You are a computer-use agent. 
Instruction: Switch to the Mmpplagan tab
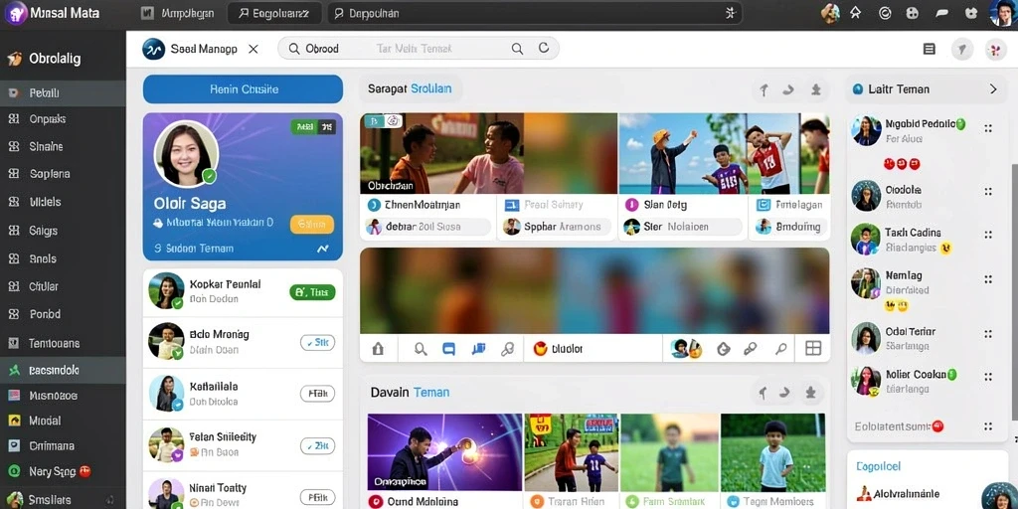[x=177, y=13]
